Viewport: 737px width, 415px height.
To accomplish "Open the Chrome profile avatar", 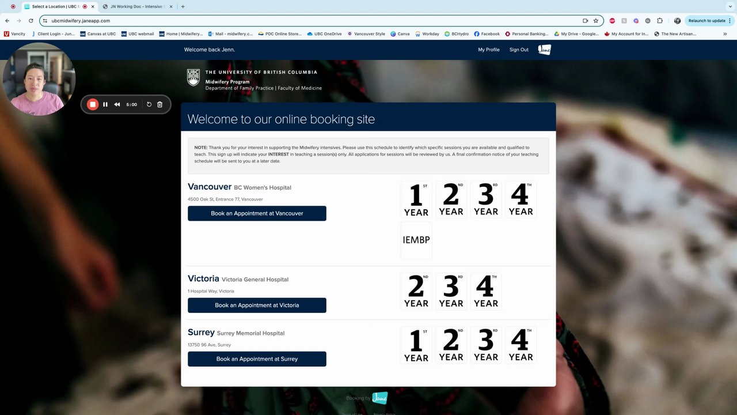I will coord(677,21).
